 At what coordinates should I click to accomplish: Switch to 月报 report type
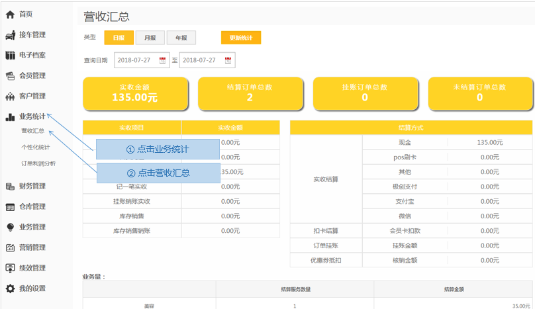pos(150,38)
